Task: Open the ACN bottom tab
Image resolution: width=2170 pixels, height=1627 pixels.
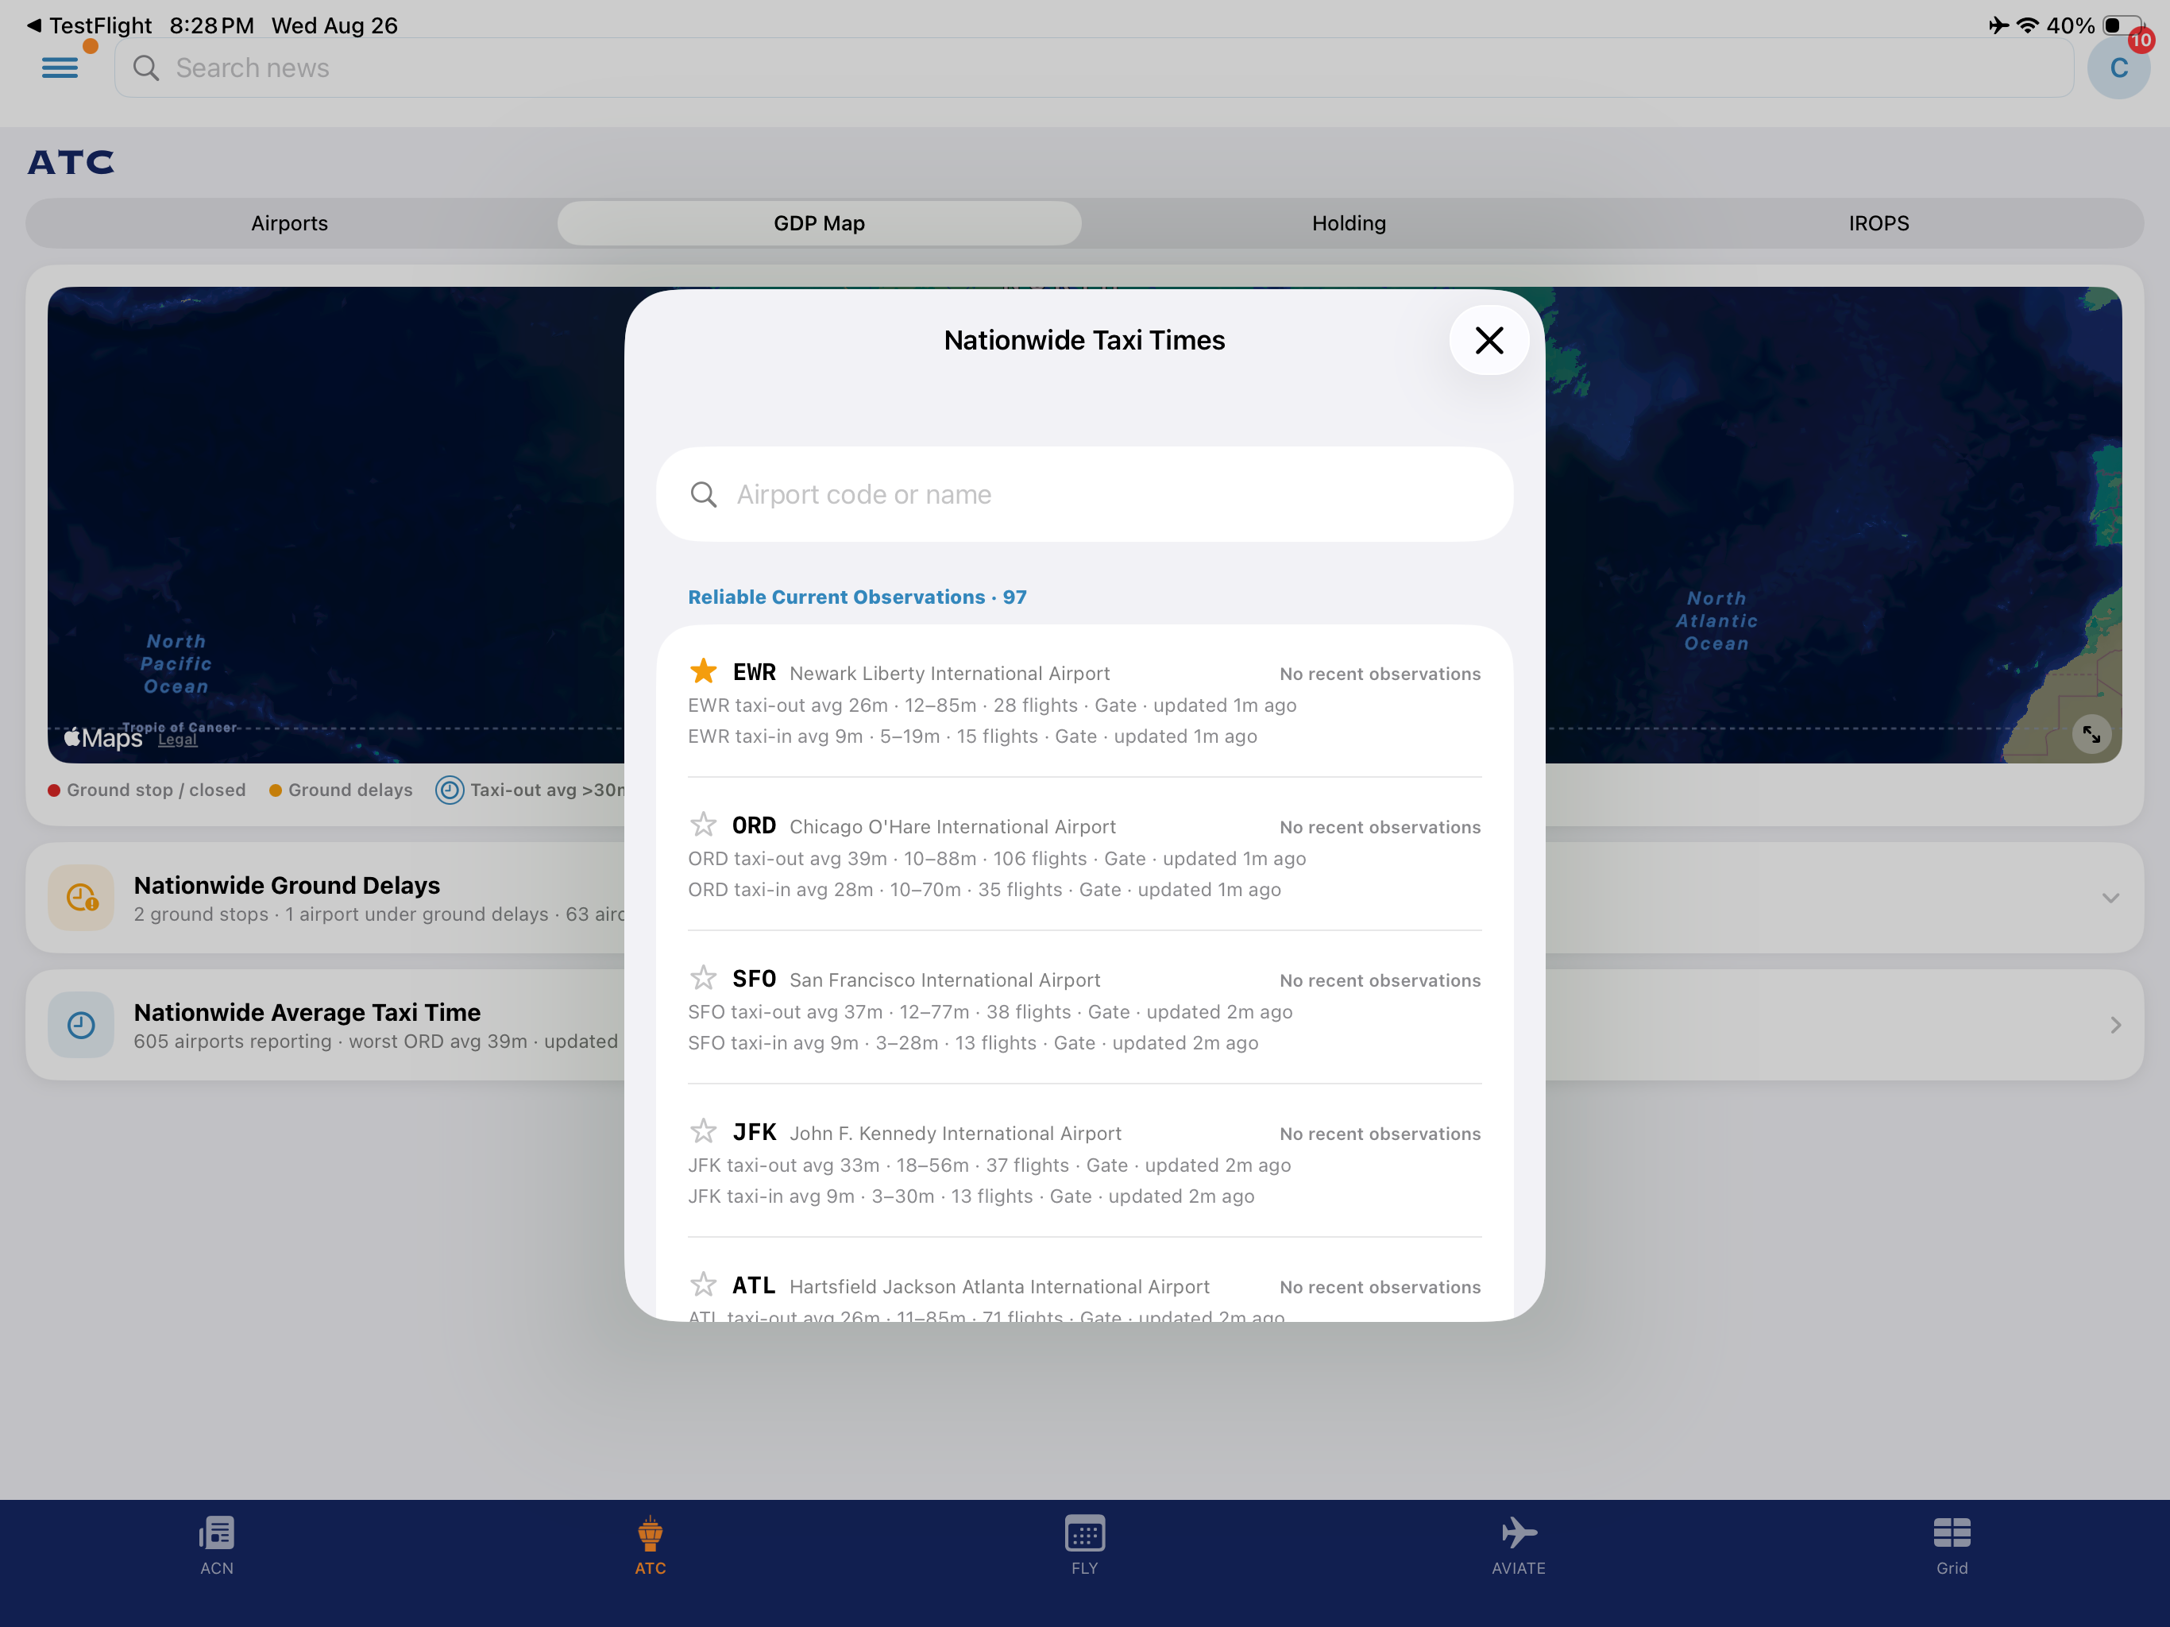Action: (x=217, y=1545)
